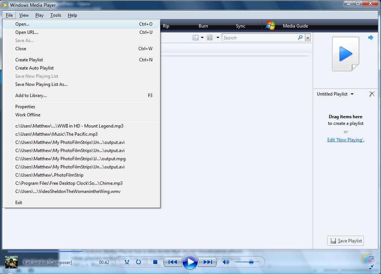Open Properties from the File menu
Viewport: 381px width, 274px height.
pyautogui.click(x=81, y=107)
